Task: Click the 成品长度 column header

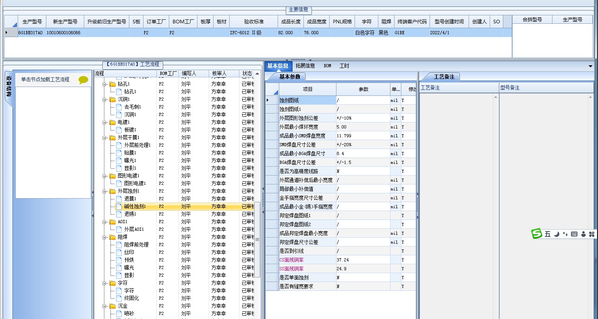Action: (291, 22)
